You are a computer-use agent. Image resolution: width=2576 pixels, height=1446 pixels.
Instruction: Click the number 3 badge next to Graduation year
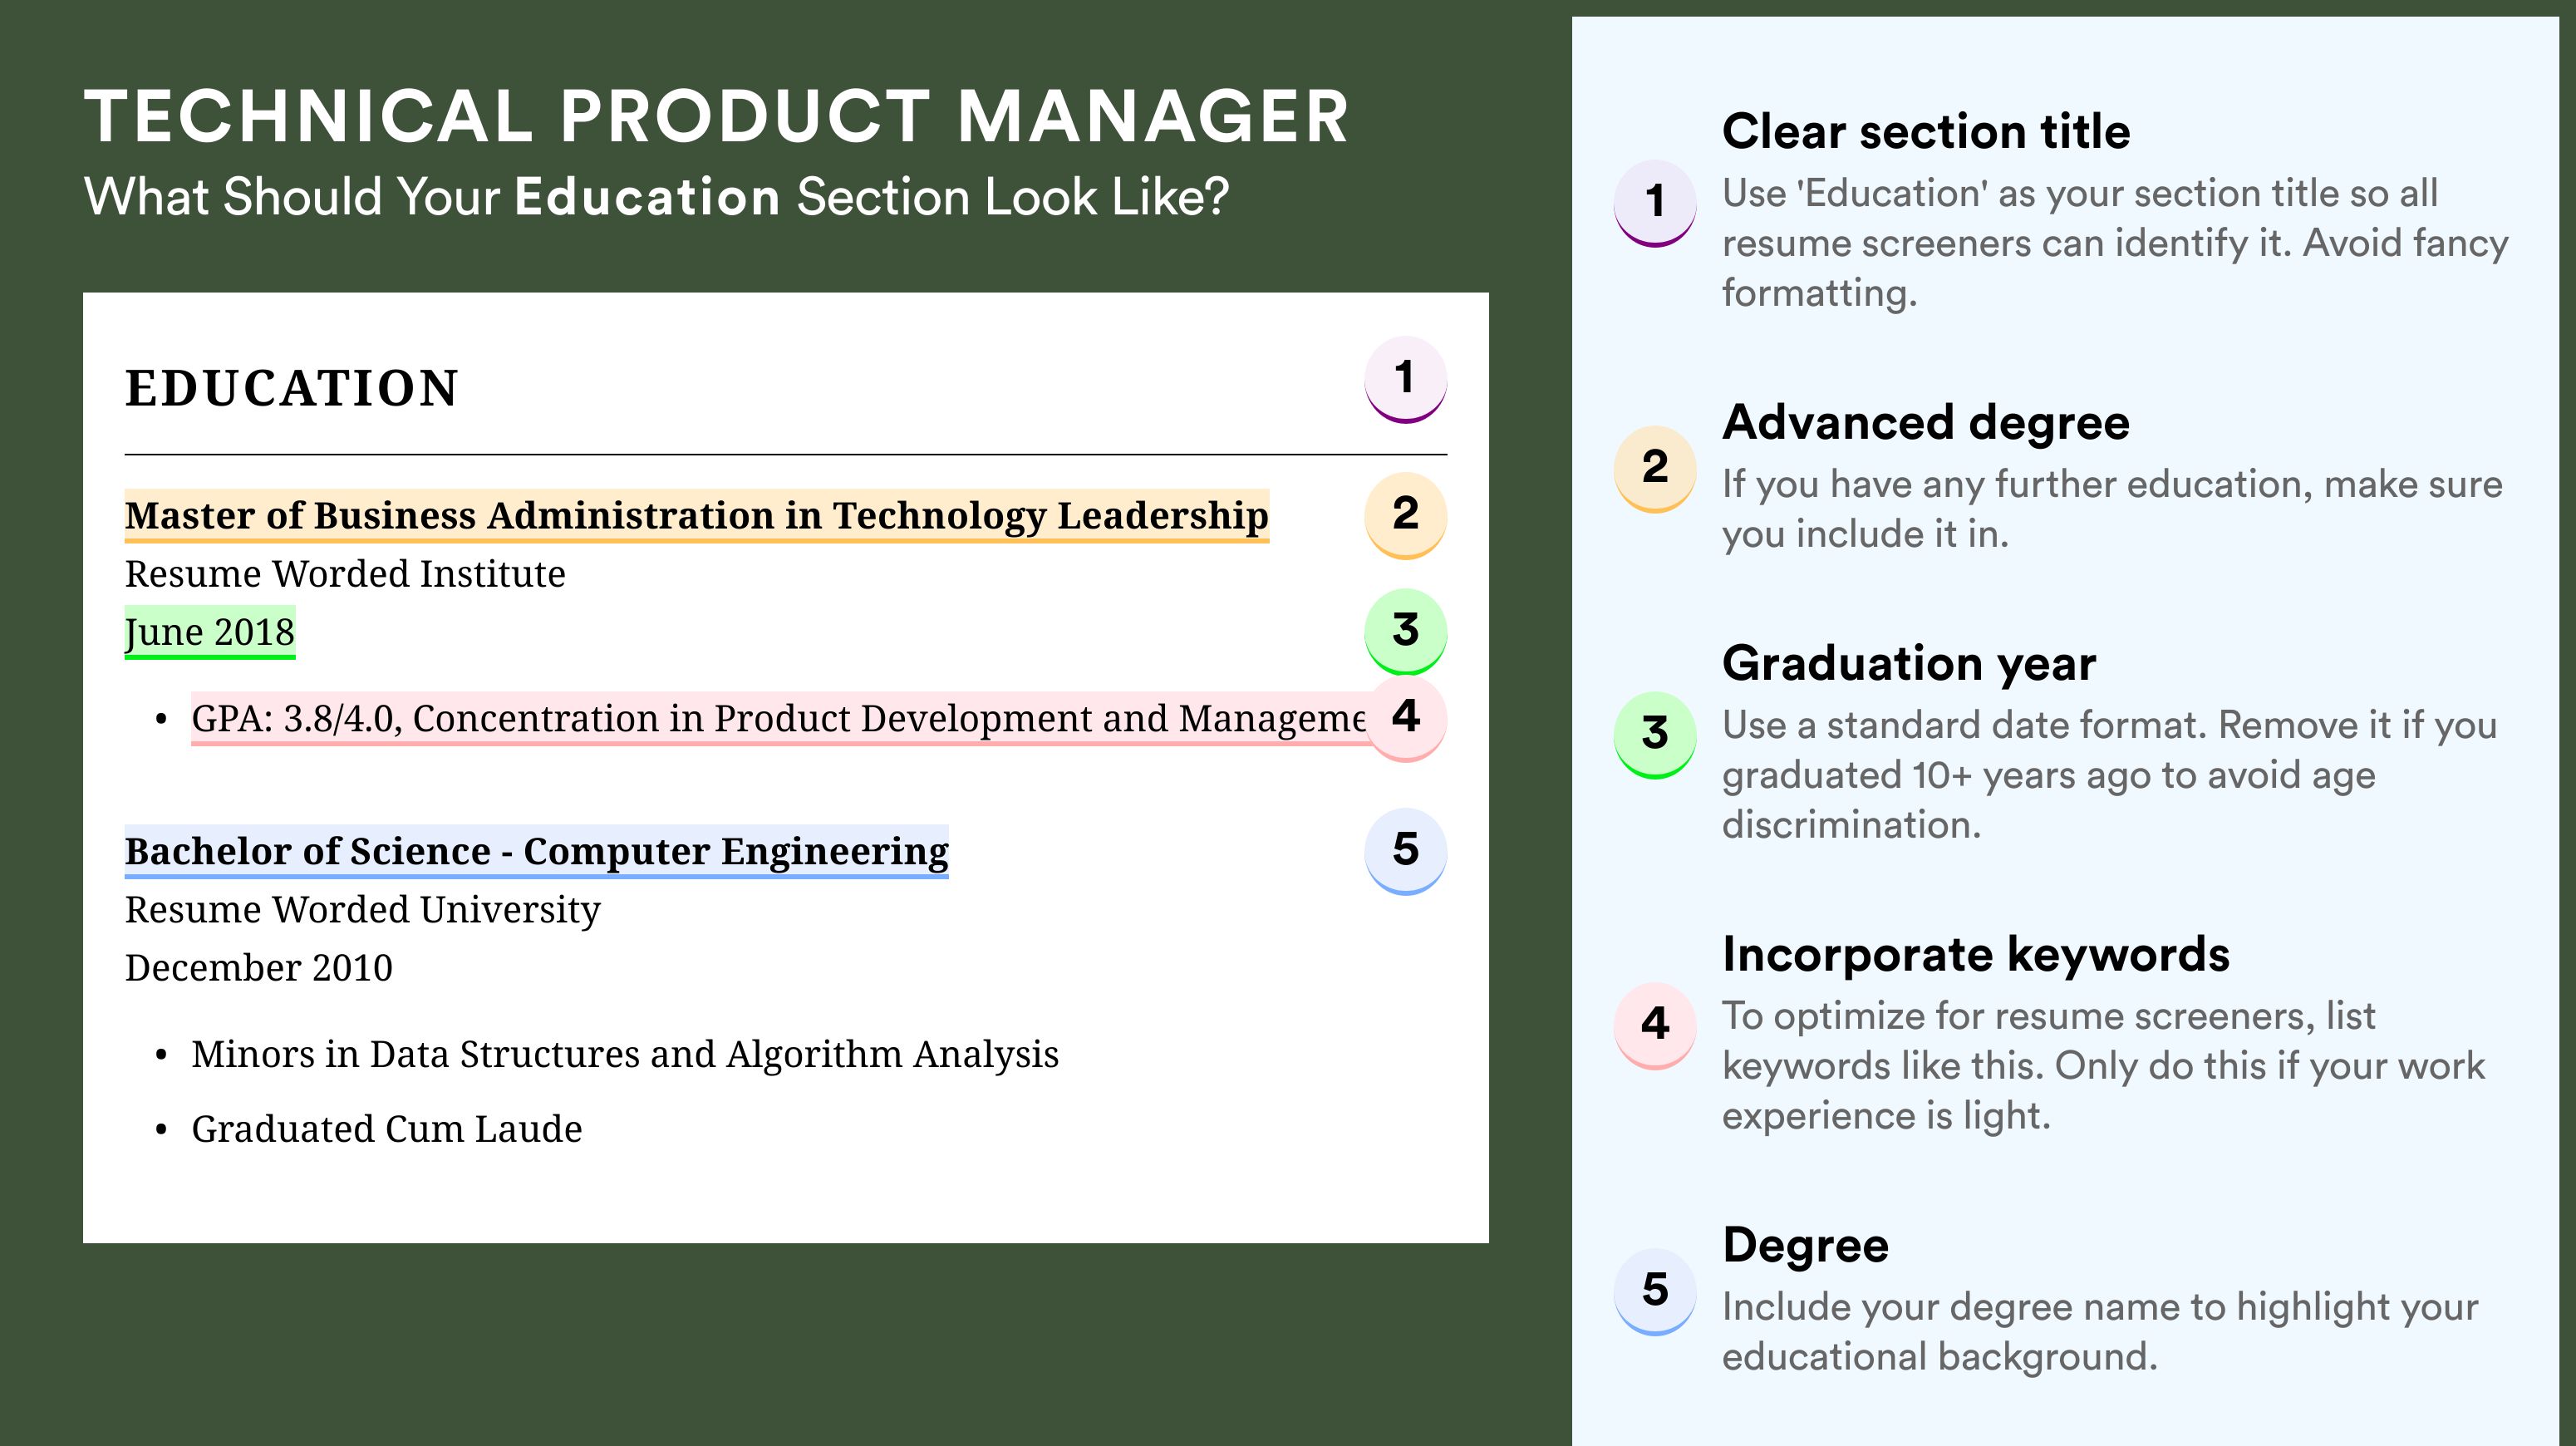pos(1655,735)
